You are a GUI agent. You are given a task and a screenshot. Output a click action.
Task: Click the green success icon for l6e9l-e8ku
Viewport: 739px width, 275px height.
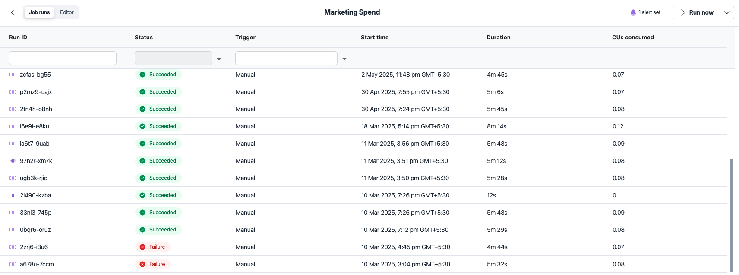(x=142, y=126)
